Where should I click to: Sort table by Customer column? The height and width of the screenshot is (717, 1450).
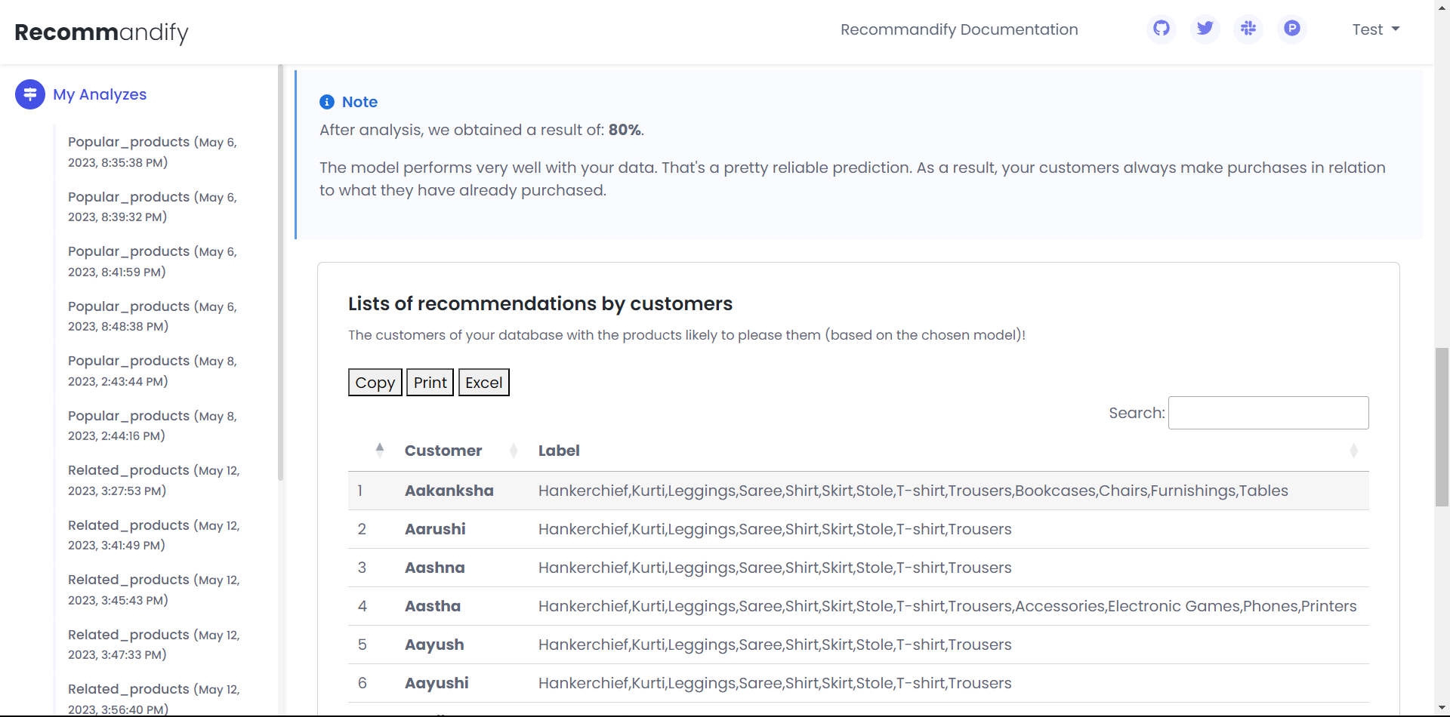click(x=443, y=451)
